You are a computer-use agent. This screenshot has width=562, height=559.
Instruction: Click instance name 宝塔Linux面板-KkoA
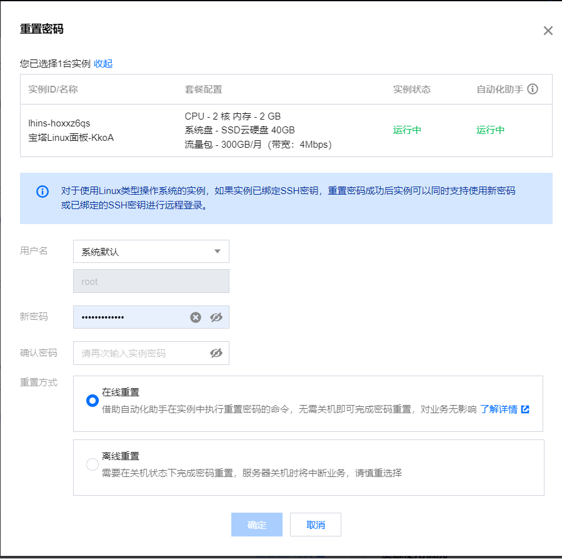pyautogui.click(x=71, y=138)
